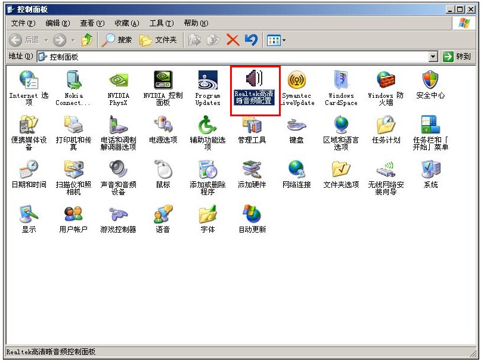Open 声音和音频设备 item

point(118,177)
